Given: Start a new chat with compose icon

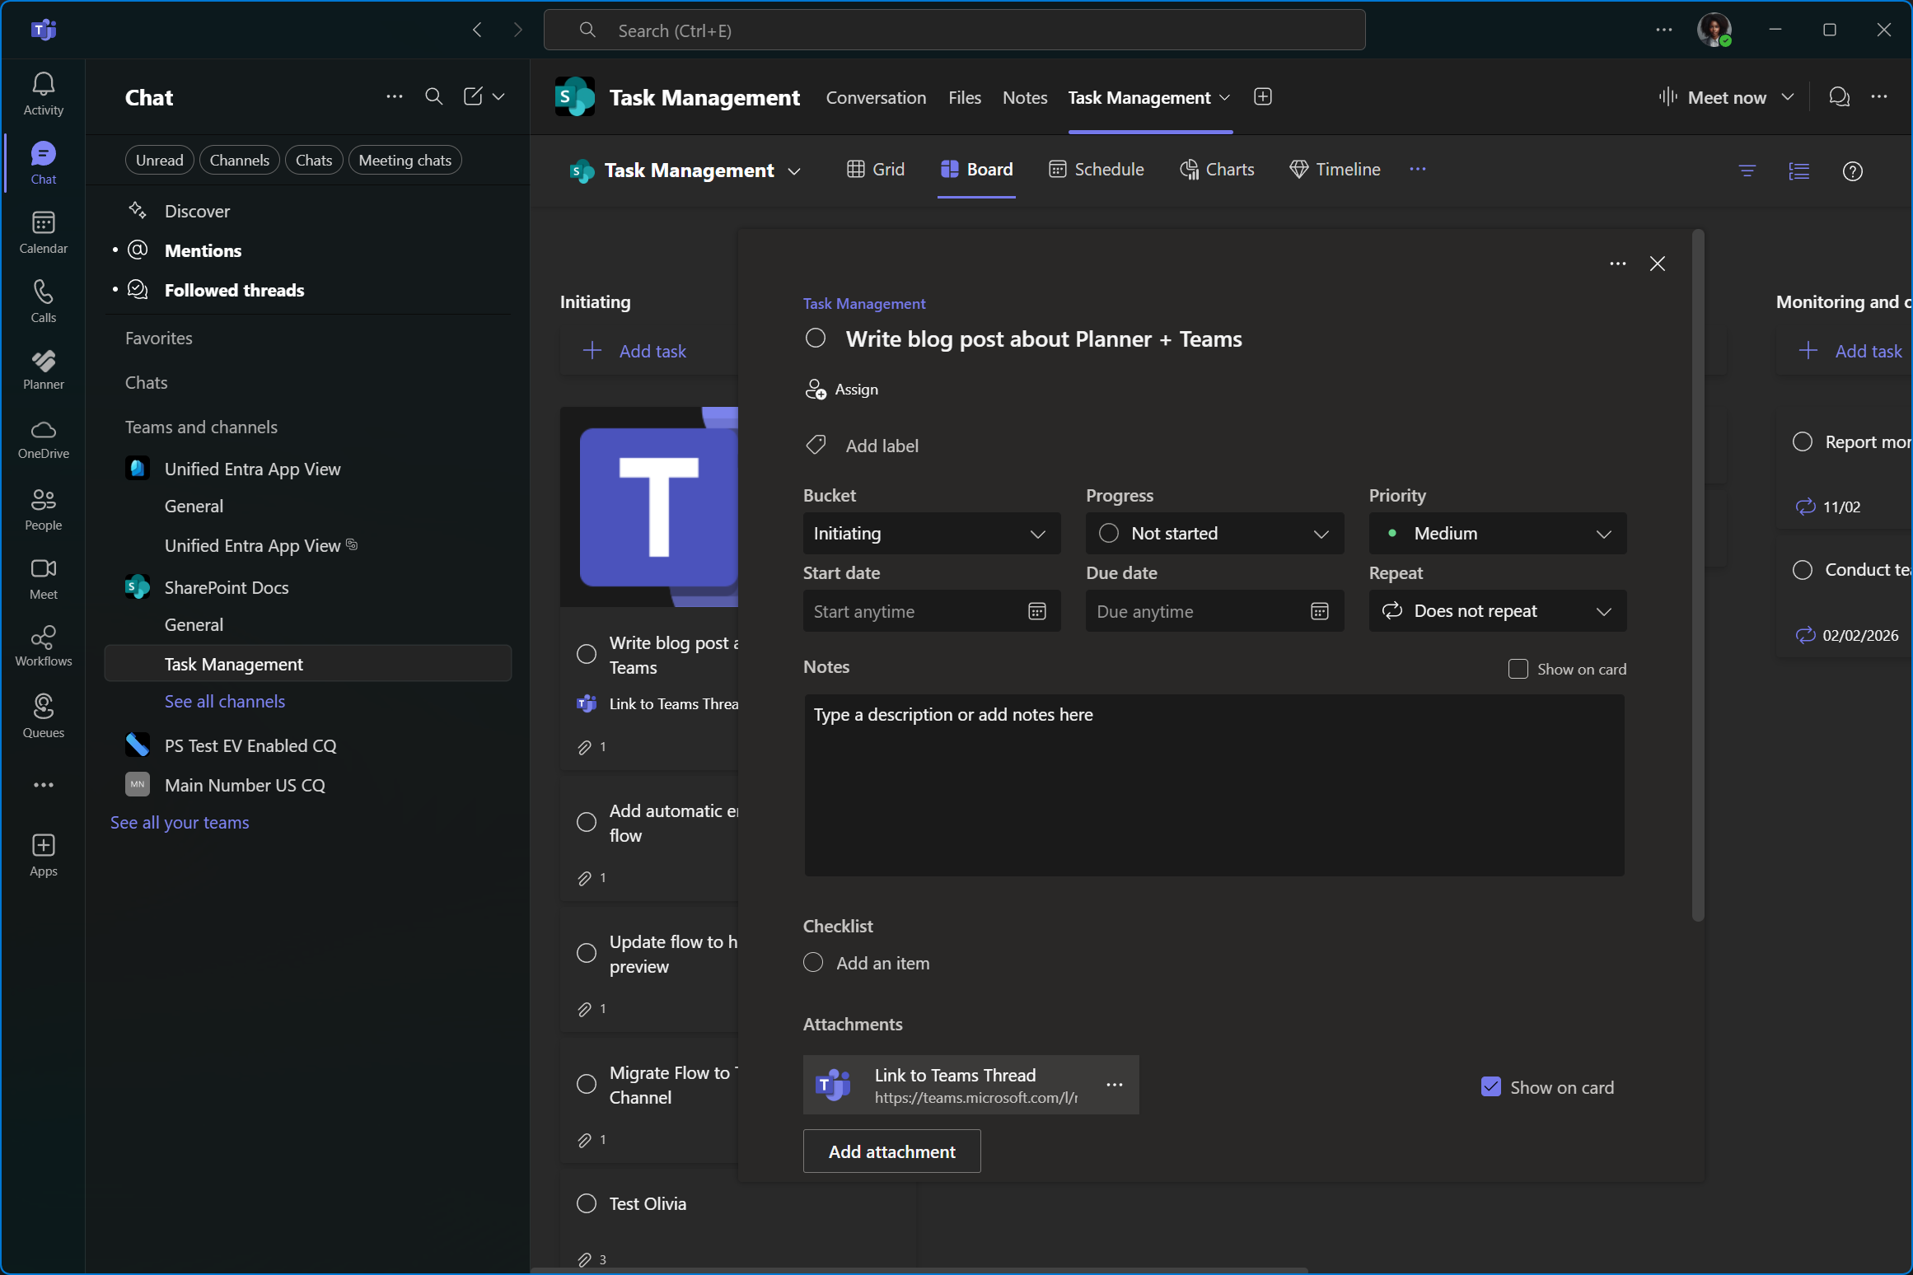Looking at the screenshot, I should (x=473, y=96).
